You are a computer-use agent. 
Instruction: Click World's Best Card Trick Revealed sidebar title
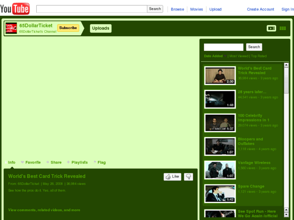tap(255, 71)
